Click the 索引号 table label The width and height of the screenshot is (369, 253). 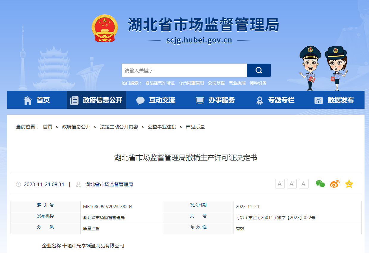46,205
